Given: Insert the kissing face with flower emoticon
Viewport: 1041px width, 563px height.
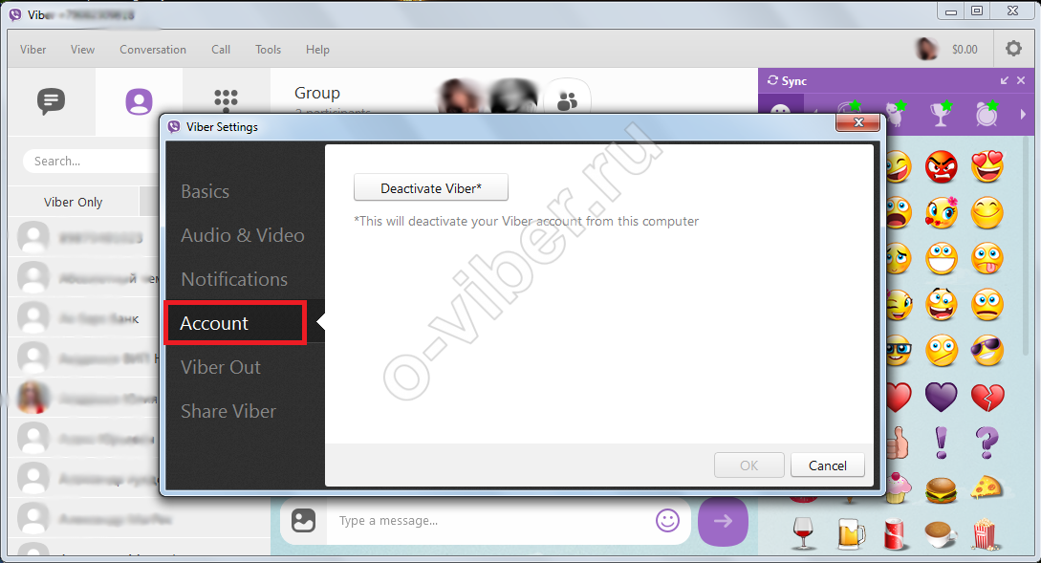Looking at the screenshot, I should (x=942, y=212).
